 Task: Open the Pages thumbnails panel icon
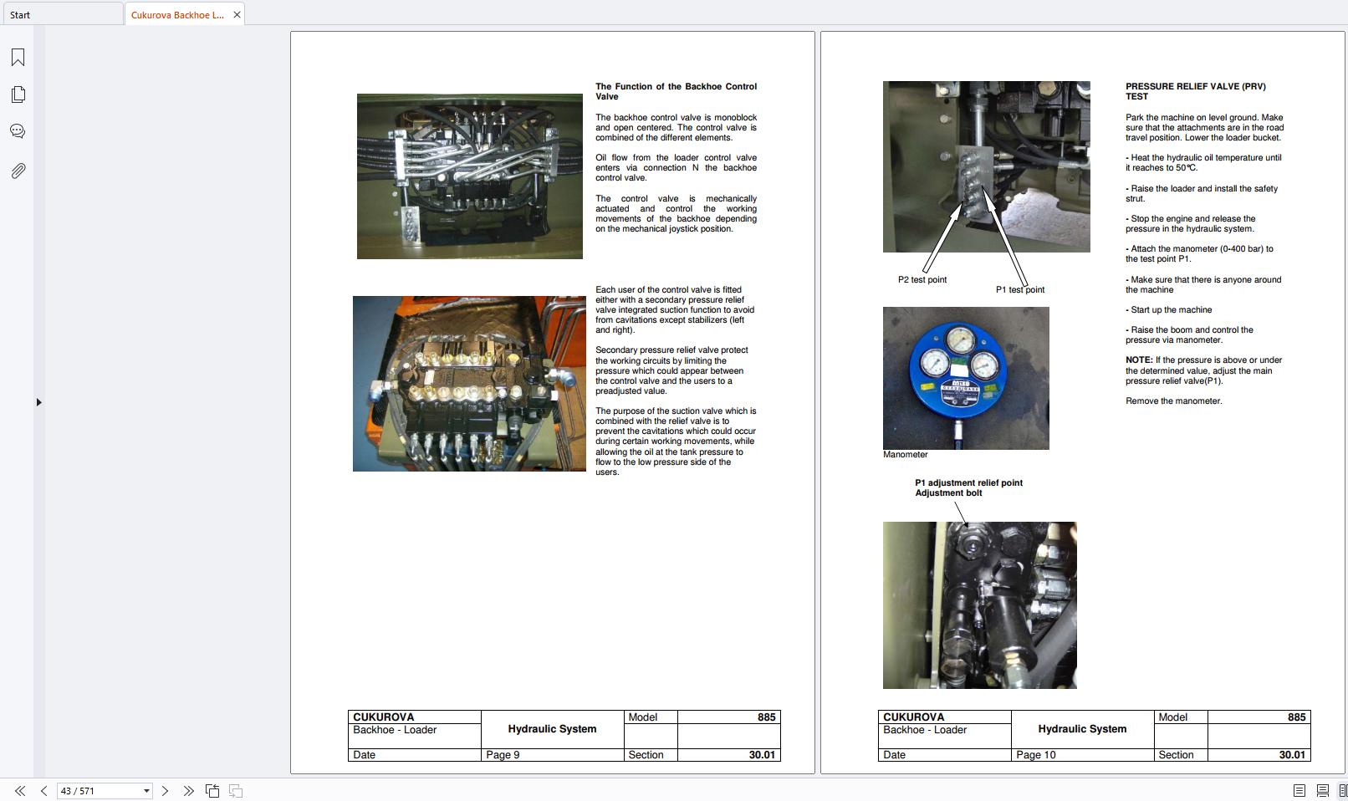pyautogui.click(x=18, y=94)
